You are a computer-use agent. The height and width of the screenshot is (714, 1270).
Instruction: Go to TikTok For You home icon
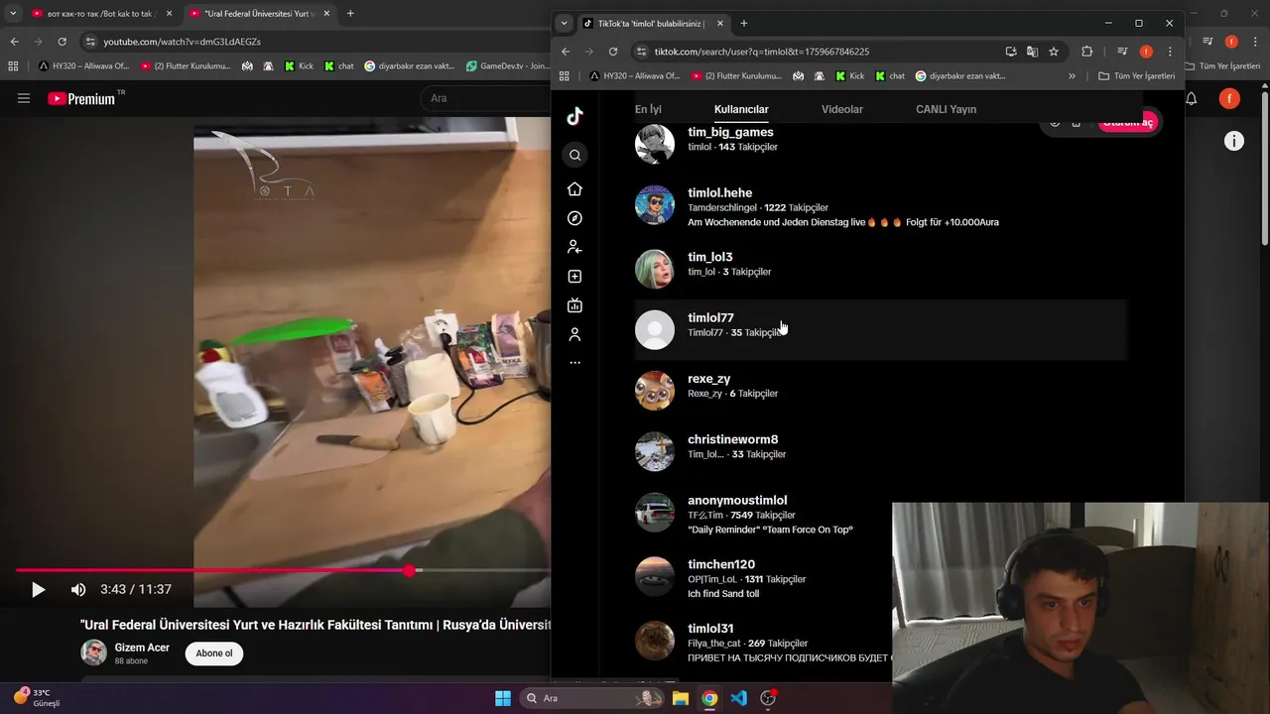574,188
